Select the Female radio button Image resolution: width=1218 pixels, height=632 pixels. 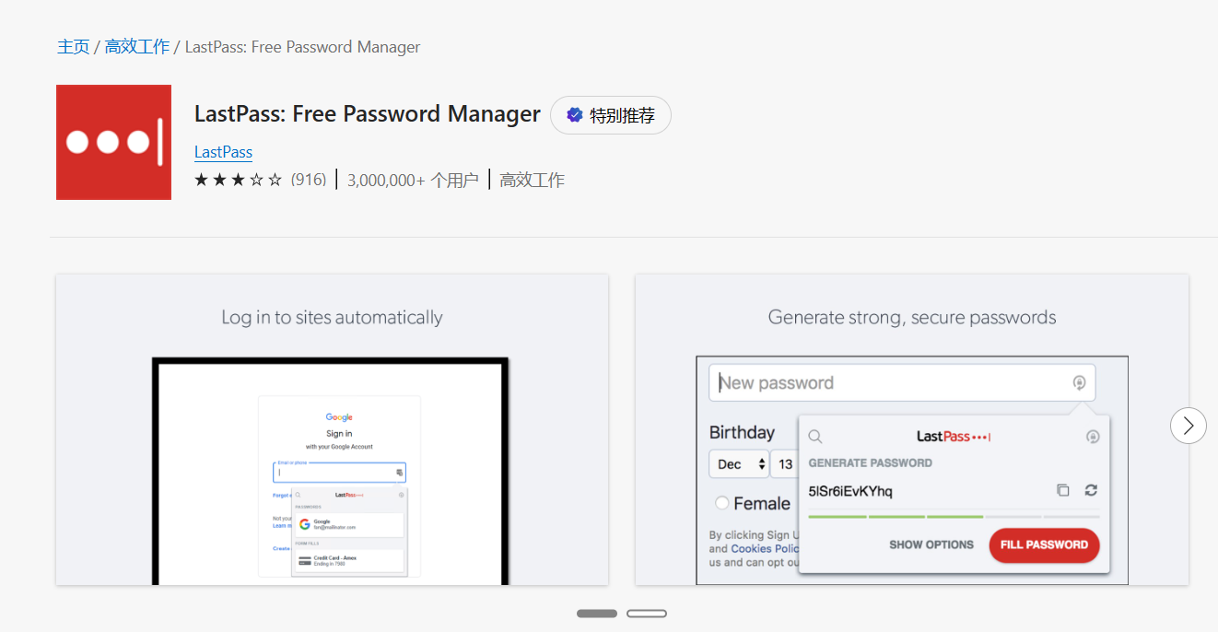coord(722,503)
